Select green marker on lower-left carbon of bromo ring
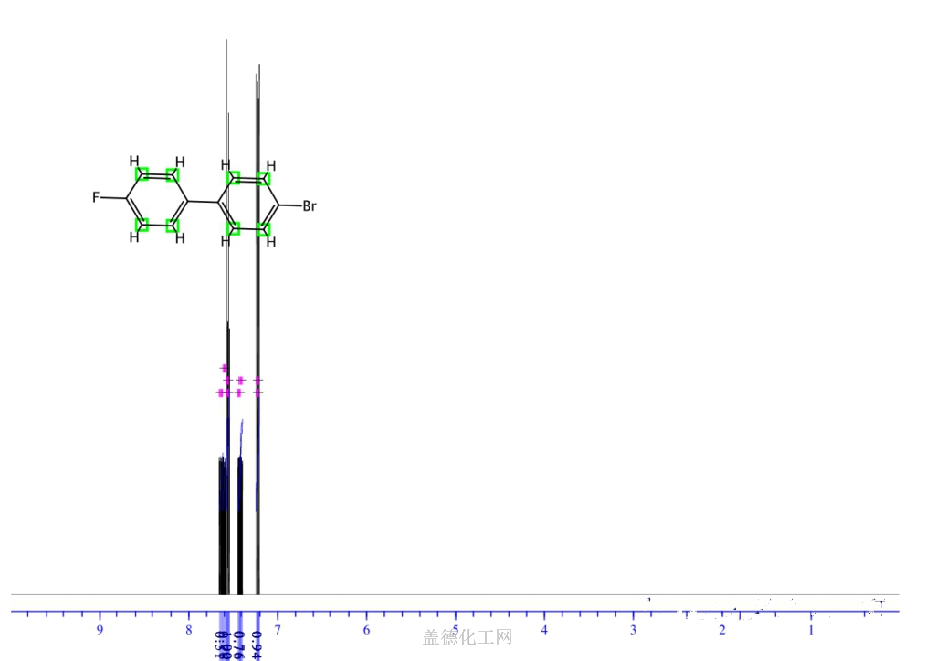935x661 pixels. coord(234,227)
